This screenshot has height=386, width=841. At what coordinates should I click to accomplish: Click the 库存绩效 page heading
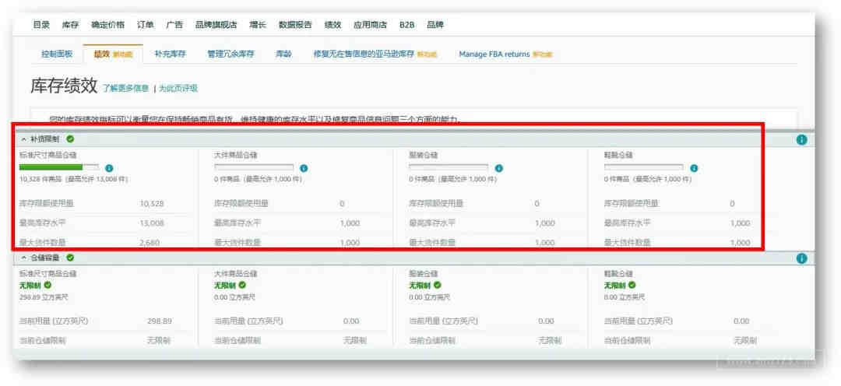pos(64,86)
